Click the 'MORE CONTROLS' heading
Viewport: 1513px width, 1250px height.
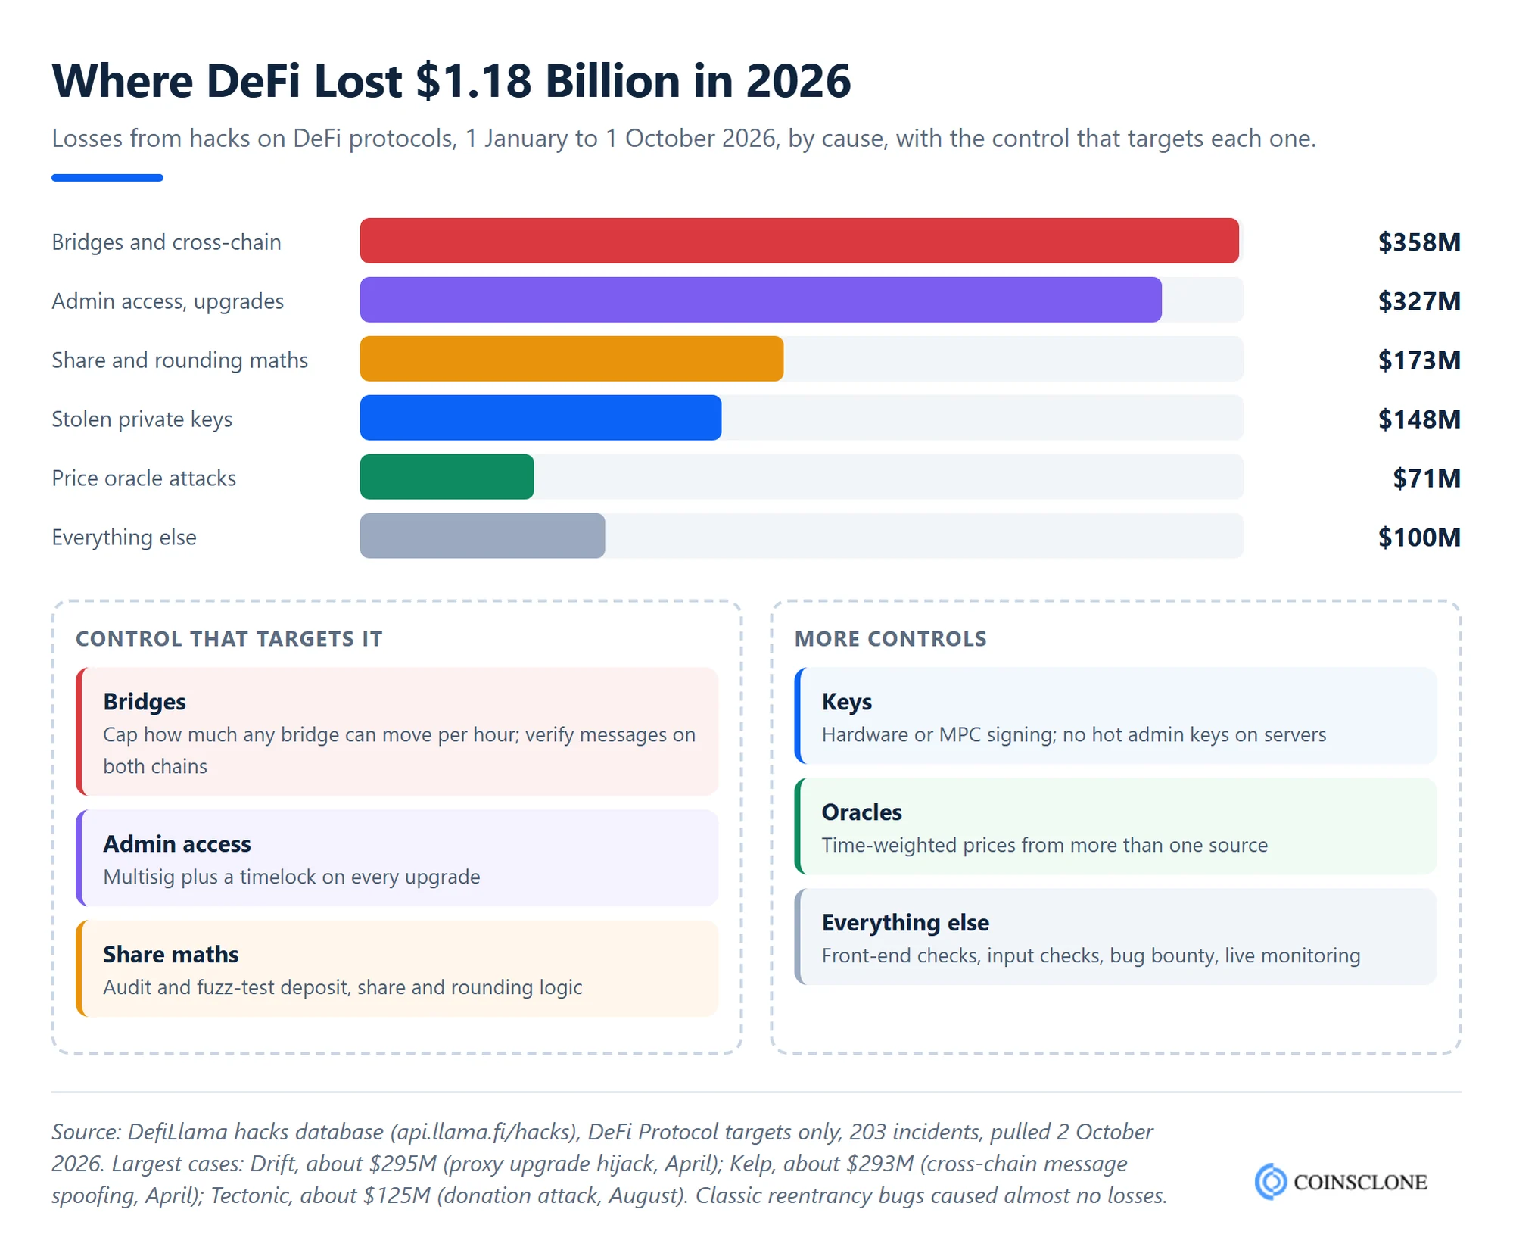pos(890,639)
